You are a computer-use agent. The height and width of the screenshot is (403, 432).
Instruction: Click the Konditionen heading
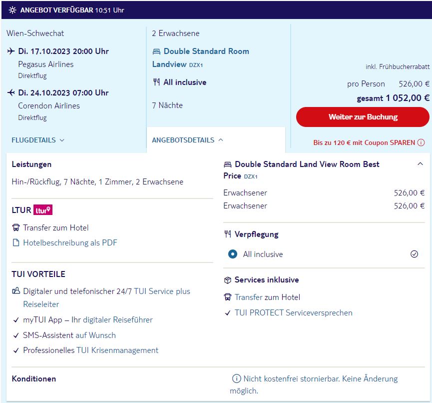click(34, 378)
